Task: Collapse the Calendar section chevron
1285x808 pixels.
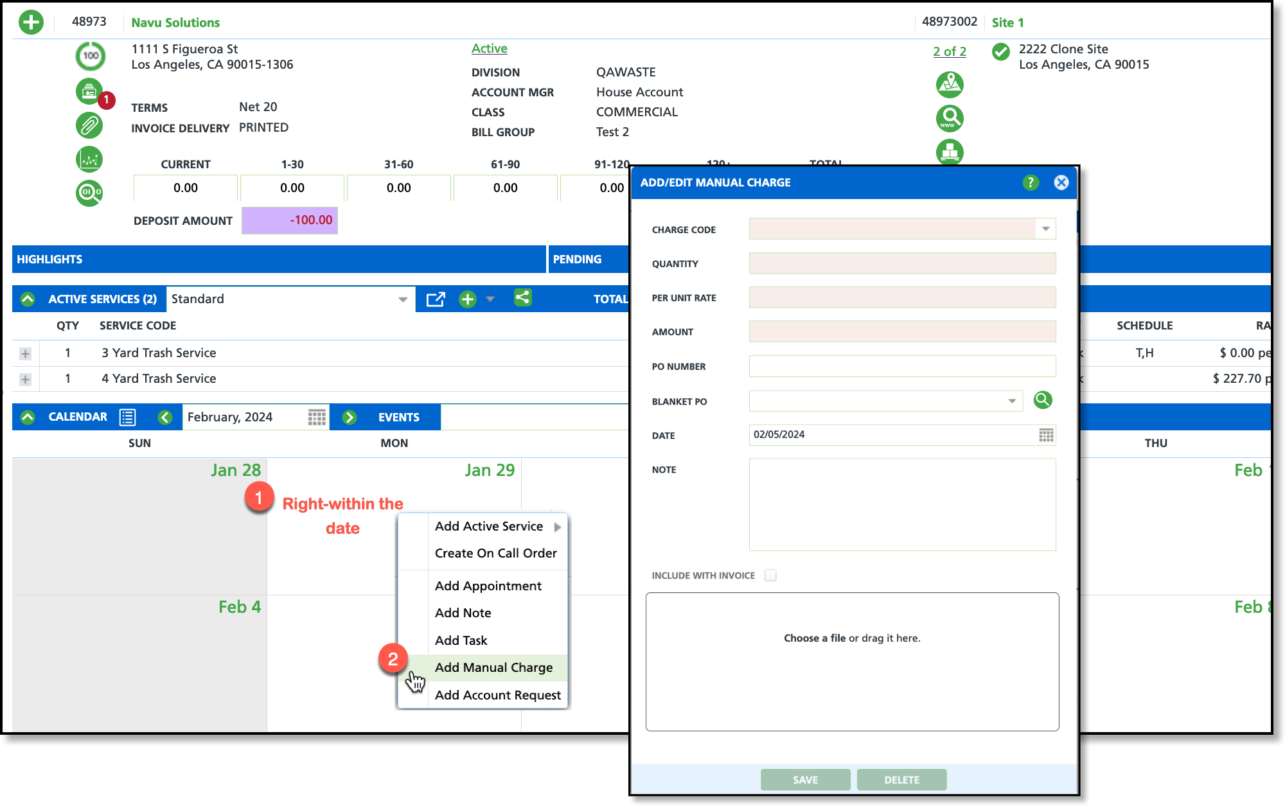Action: [x=28, y=417]
